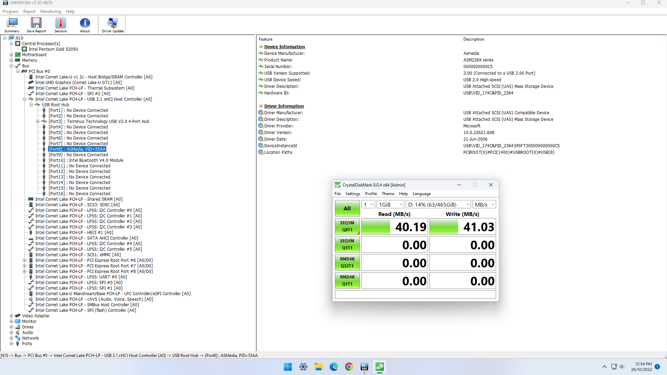Click the Motherboard tree icon
The image size is (667, 375).
click(x=18, y=55)
